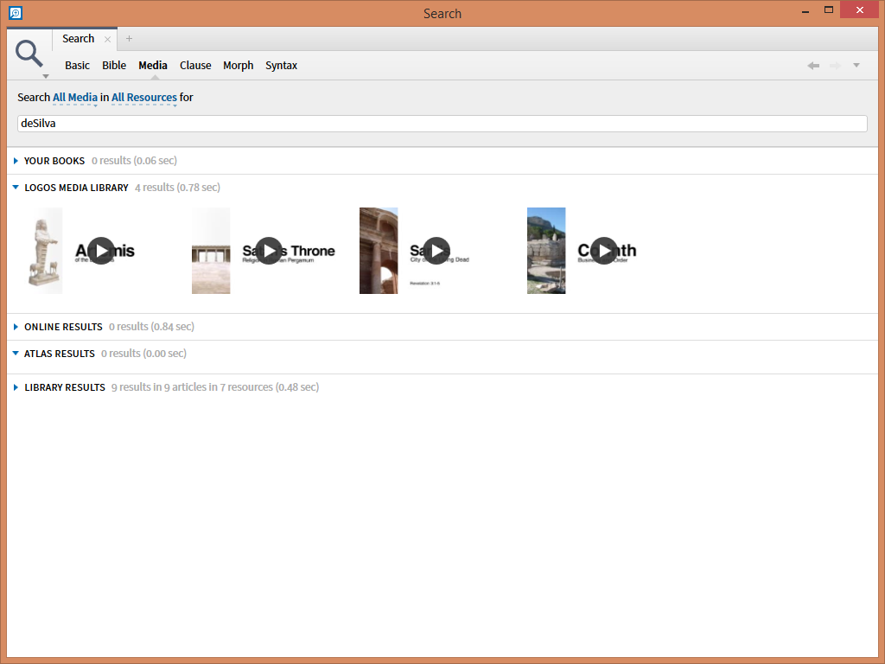Collapse the LOGOS MEDIA LIBRARY section
885x664 pixels.
15,187
